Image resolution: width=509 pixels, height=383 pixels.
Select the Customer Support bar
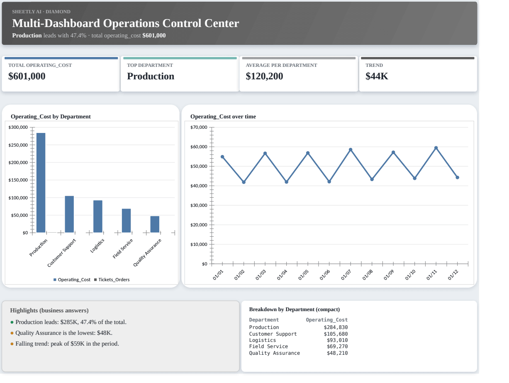pos(69,214)
